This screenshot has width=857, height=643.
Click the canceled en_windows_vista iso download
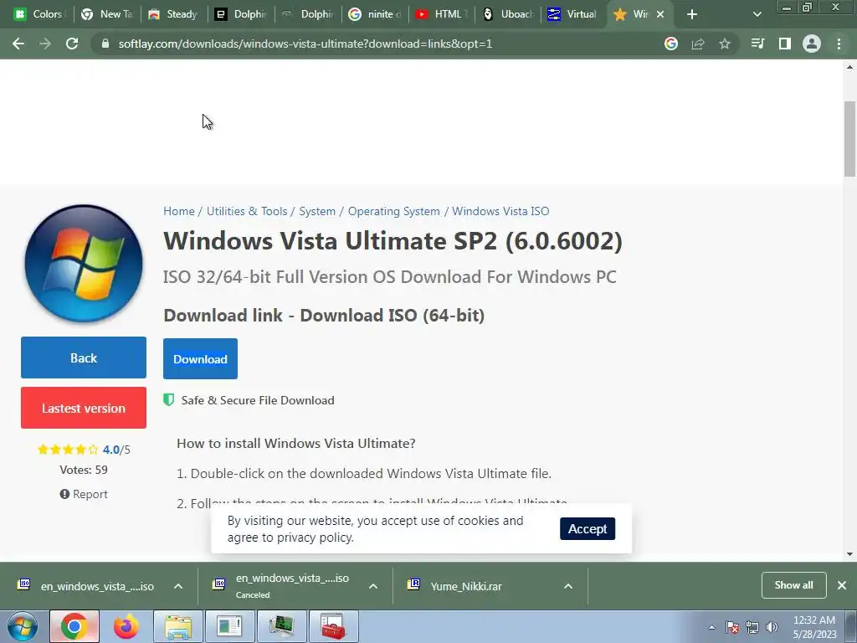[292, 585]
